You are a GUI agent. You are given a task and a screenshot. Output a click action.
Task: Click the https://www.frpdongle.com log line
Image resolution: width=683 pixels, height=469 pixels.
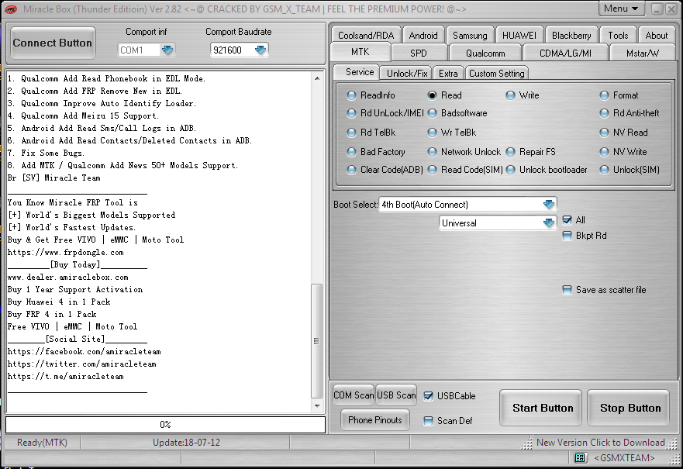click(x=66, y=252)
